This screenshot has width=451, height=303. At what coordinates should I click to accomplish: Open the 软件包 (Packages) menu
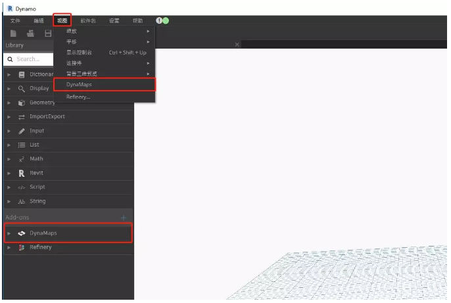point(88,20)
